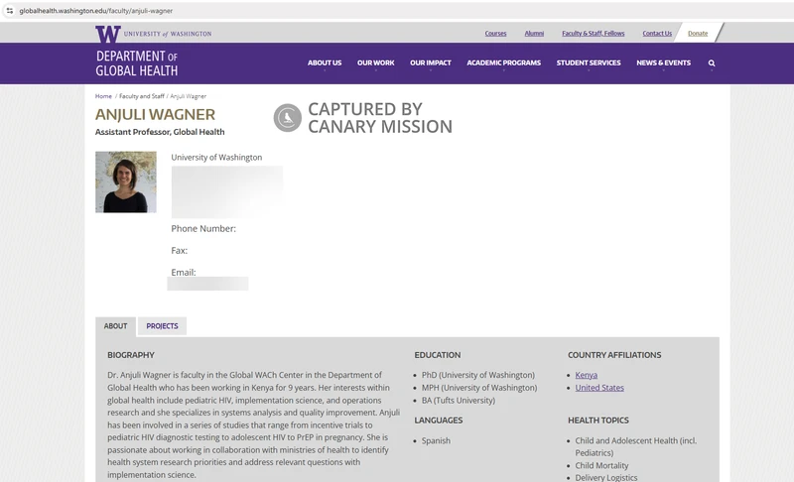The height and width of the screenshot is (482, 794).
Task: Open the Our Impact menu
Action: [431, 62]
